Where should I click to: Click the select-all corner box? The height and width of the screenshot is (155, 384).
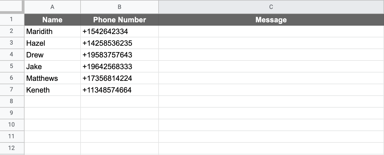click(x=11, y=6)
